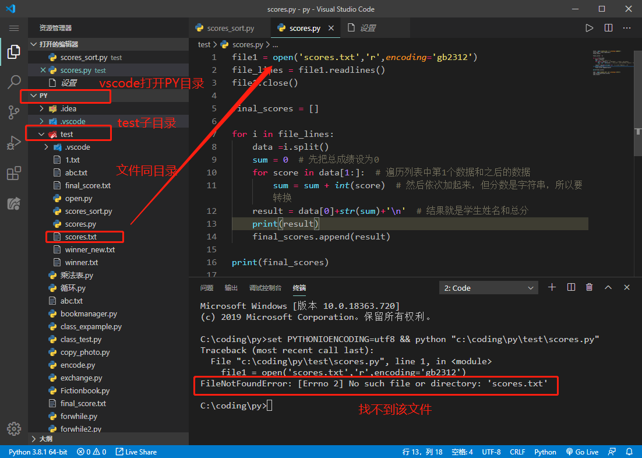Screen dimensions: 642x458
Task: Kill terminal with the trash icon
Action: [589, 287]
